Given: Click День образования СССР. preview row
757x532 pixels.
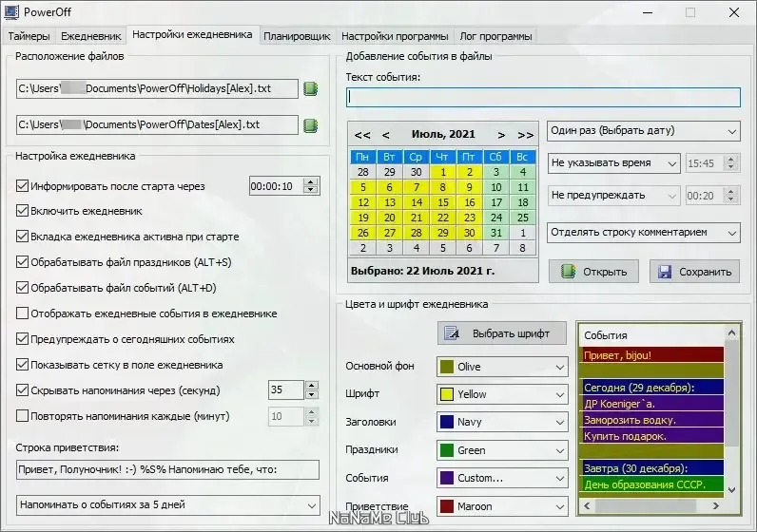Looking at the screenshot, I should coord(652,484).
